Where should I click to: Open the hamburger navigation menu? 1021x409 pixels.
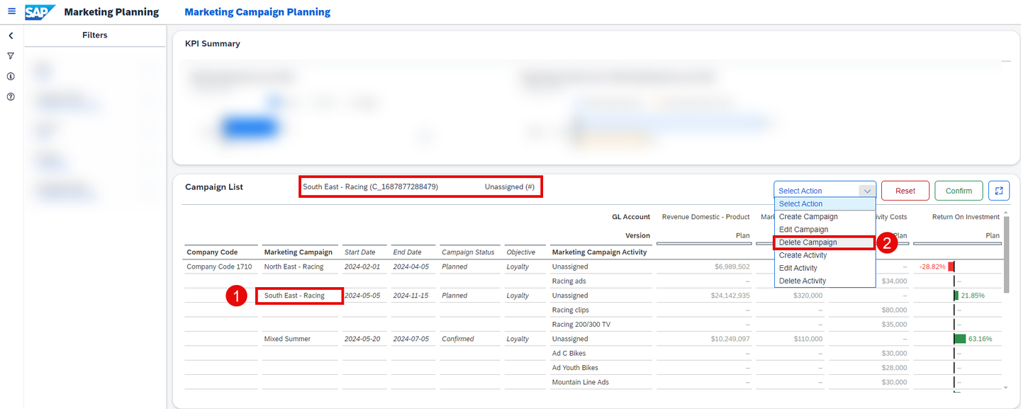[x=11, y=11]
